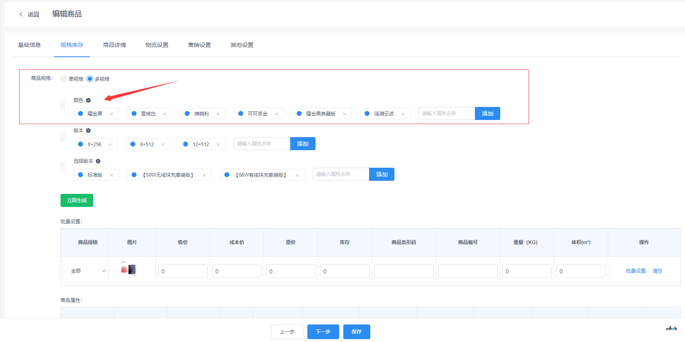
Task: Toggle the blue dot on 可可茶金
Action: point(241,113)
